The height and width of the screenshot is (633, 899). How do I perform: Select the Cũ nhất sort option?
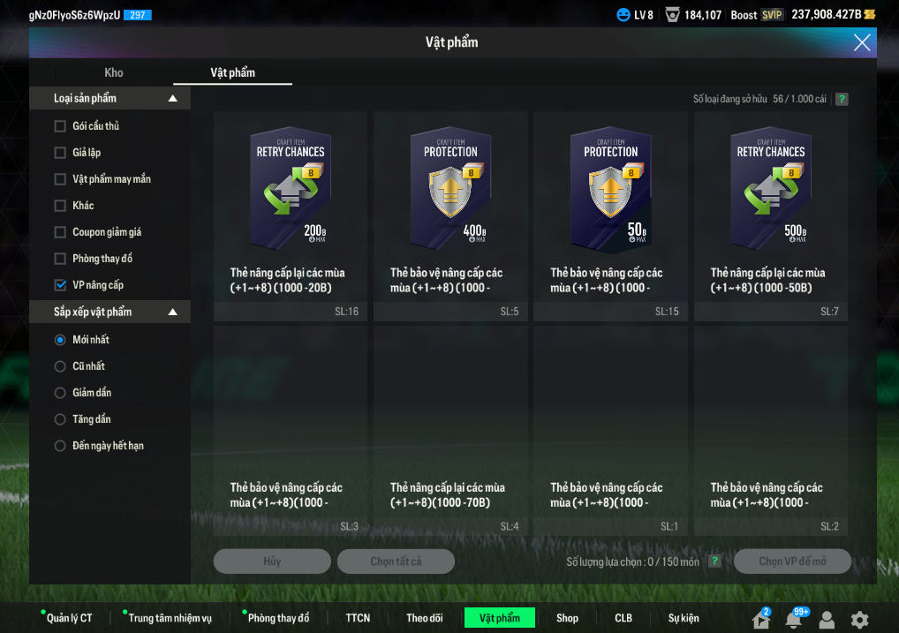[60, 366]
